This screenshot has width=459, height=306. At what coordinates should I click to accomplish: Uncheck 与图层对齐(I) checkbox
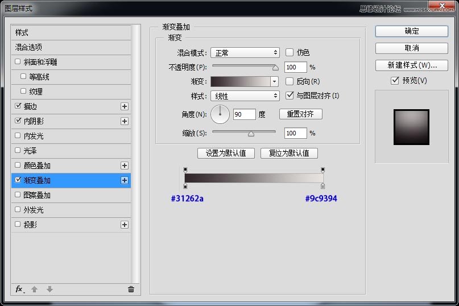click(x=289, y=95)
